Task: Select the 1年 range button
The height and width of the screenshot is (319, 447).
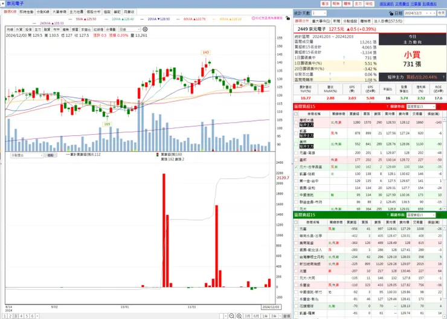Action: [265, 316]
